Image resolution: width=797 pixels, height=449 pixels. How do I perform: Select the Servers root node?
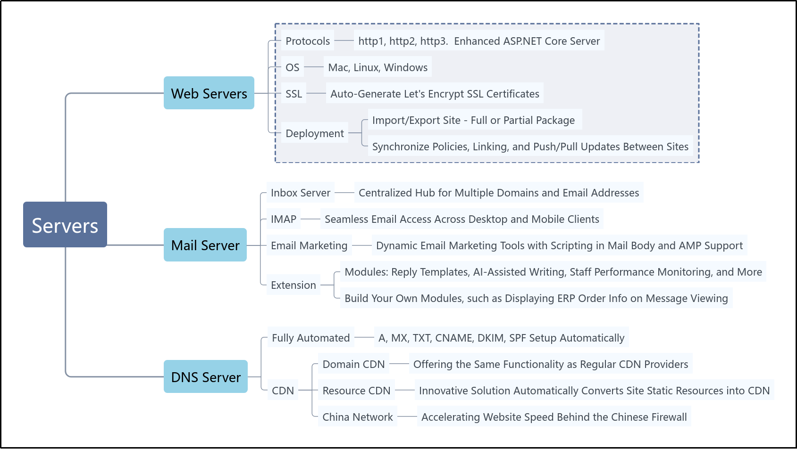pos(65,225)
